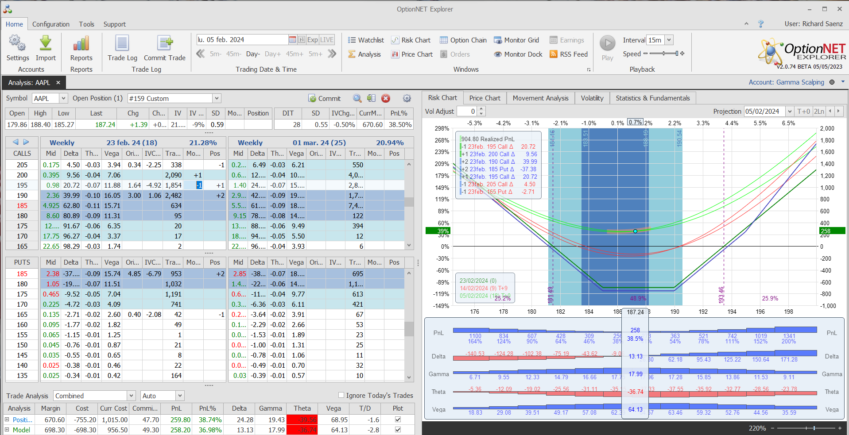Expand the Model analysis row

(x=7, y=430)
